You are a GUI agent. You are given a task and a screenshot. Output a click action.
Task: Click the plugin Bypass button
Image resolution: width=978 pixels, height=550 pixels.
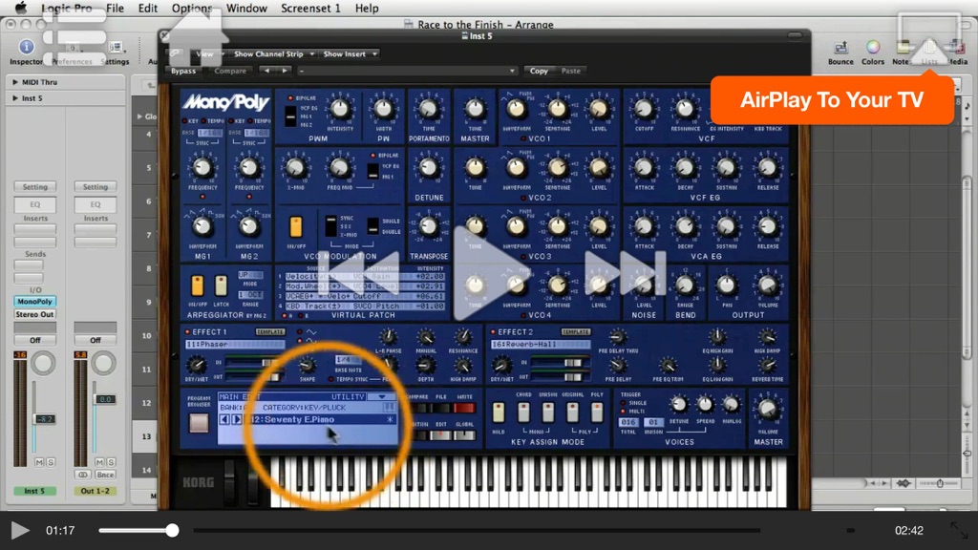[x=183, y=71]
